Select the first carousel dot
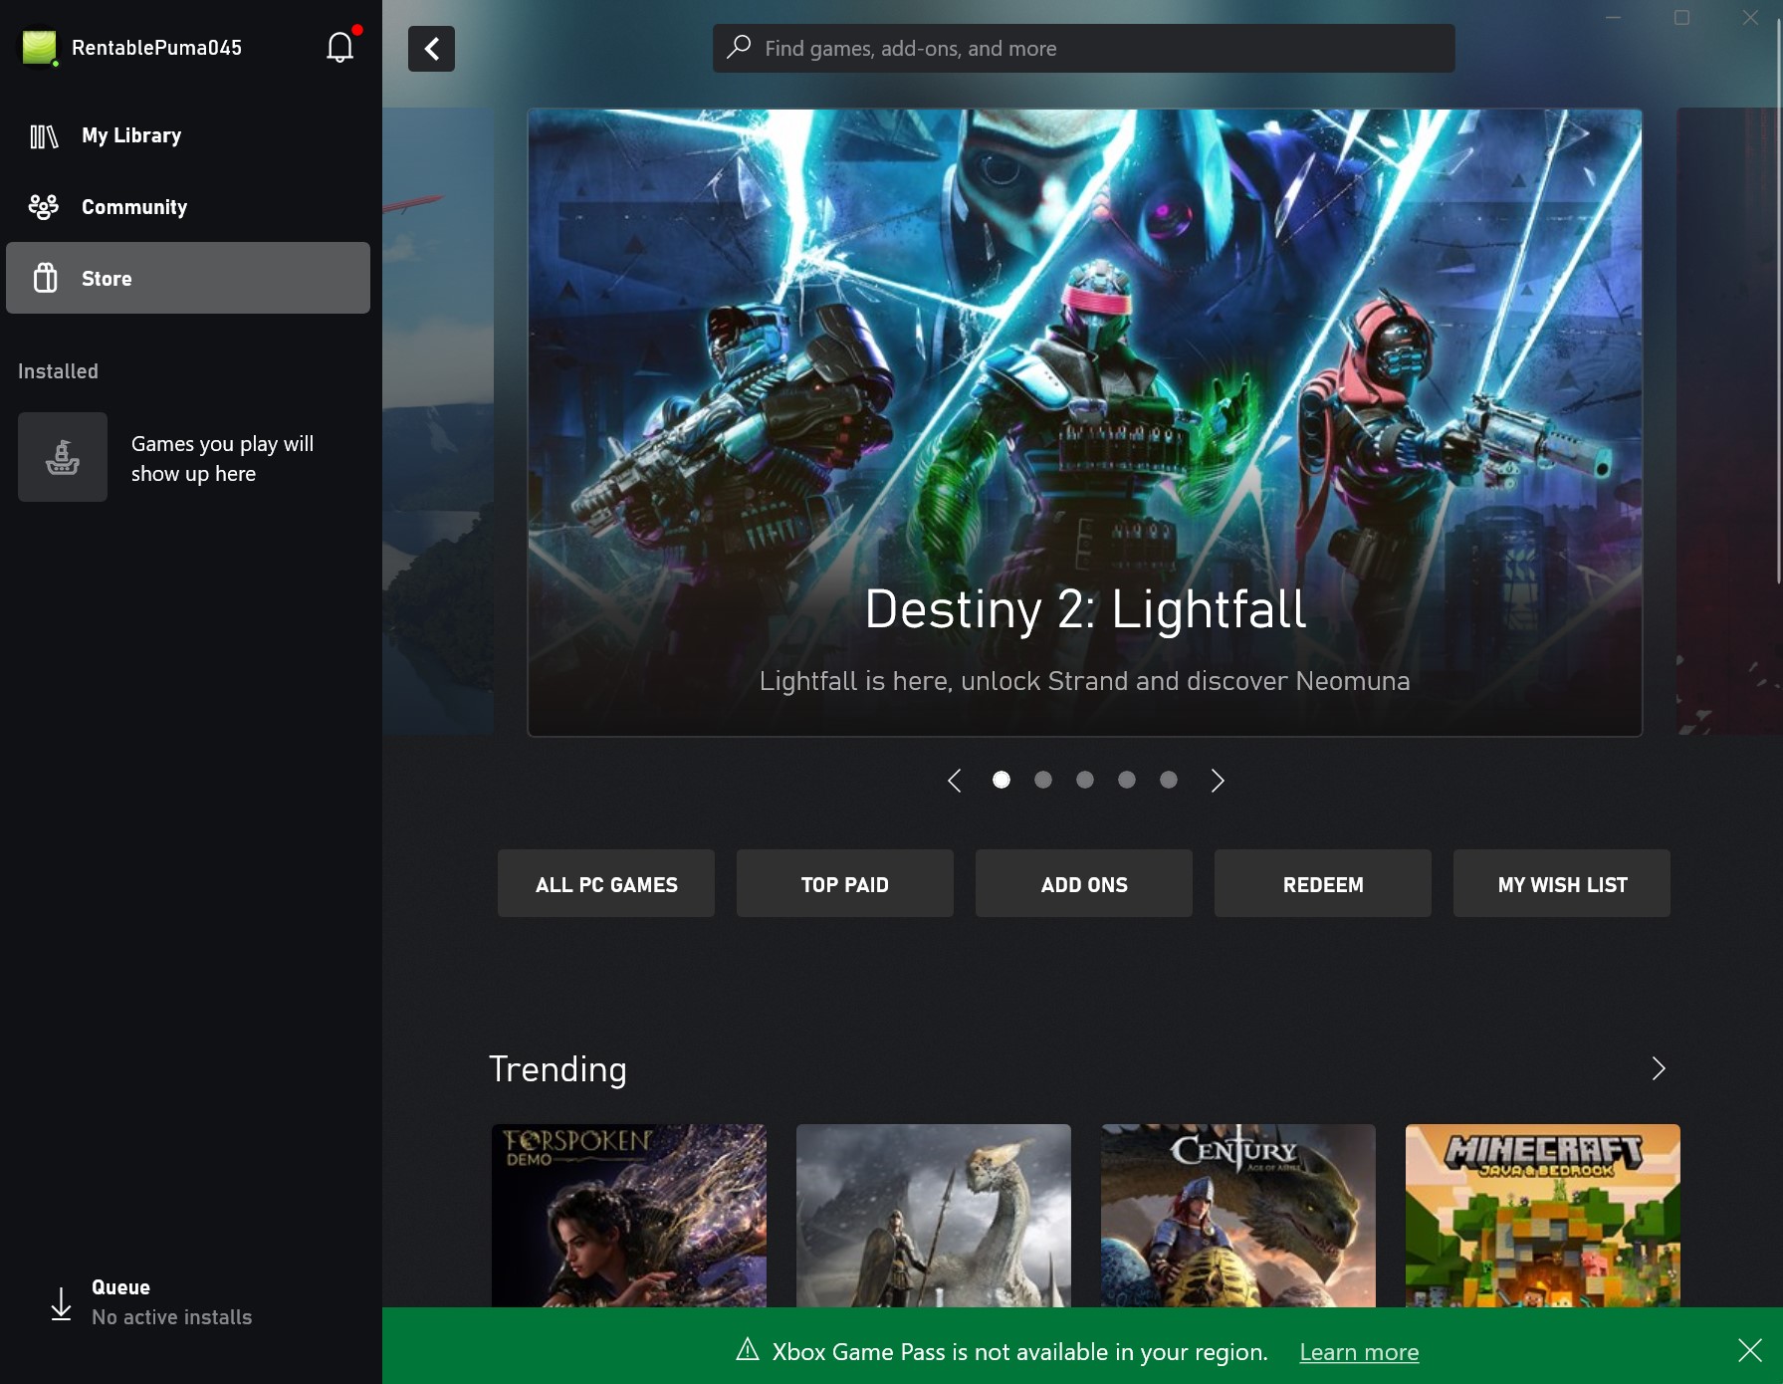 click(1002, 780)
